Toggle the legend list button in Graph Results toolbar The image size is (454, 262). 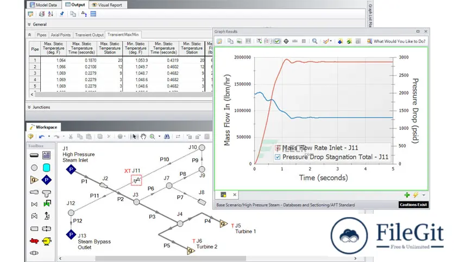(x=268, y=41)
